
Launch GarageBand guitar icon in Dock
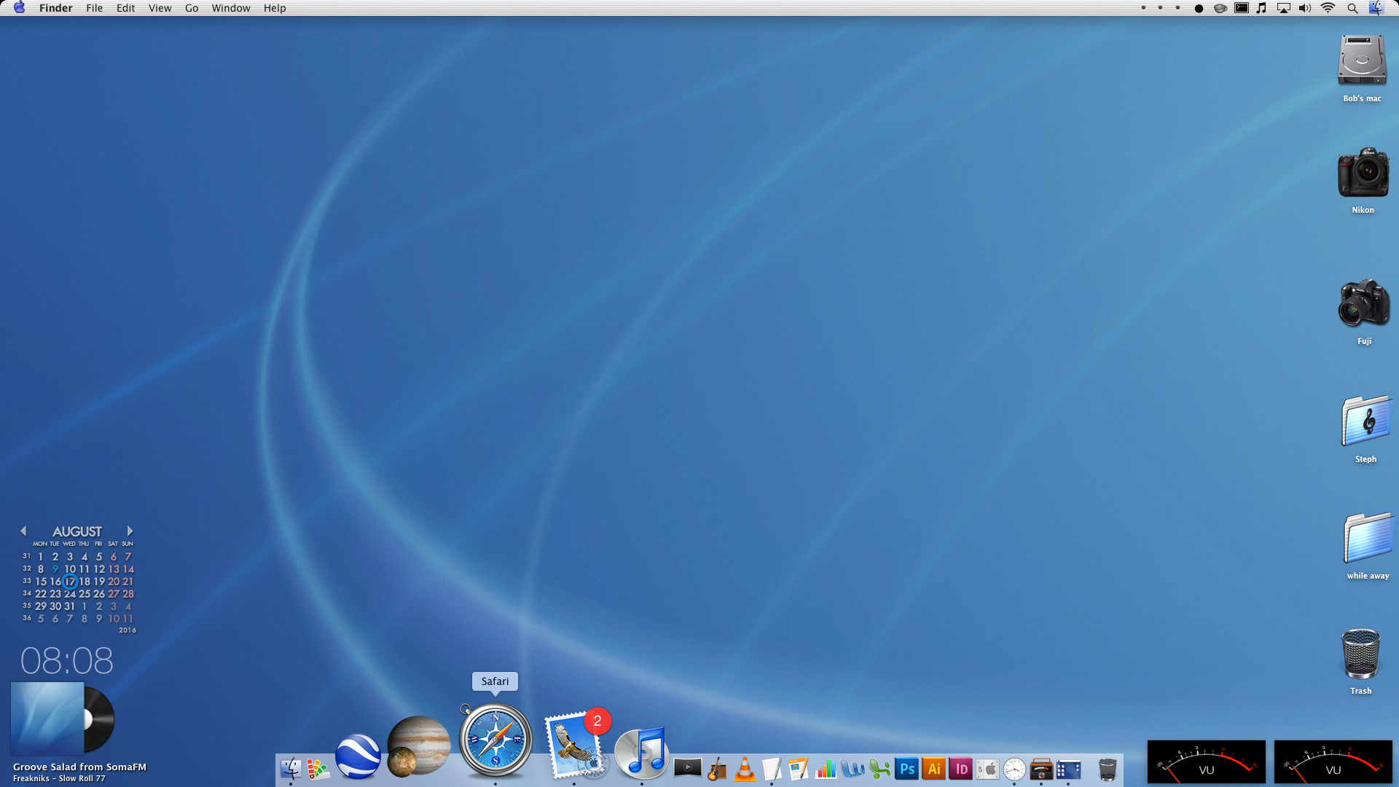click(717, 769)
